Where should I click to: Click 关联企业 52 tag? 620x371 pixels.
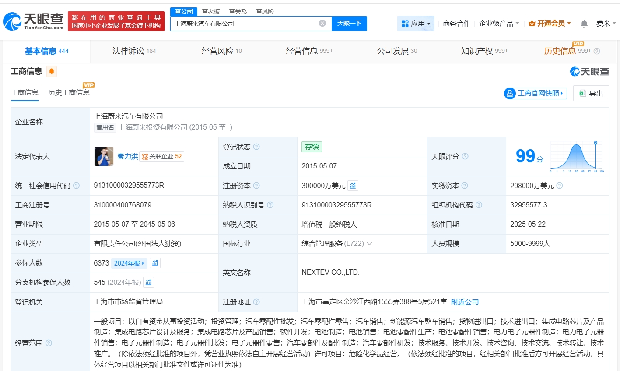[162, 156]
